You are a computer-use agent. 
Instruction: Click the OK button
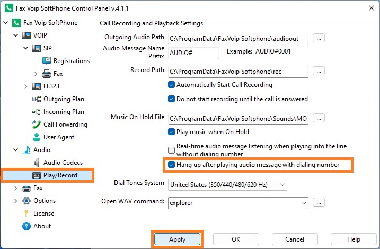[x=236, y=239]
